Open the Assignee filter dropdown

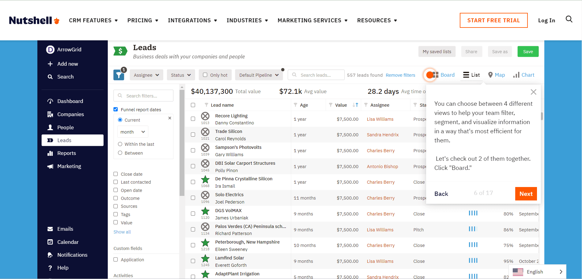pos(146,75)
